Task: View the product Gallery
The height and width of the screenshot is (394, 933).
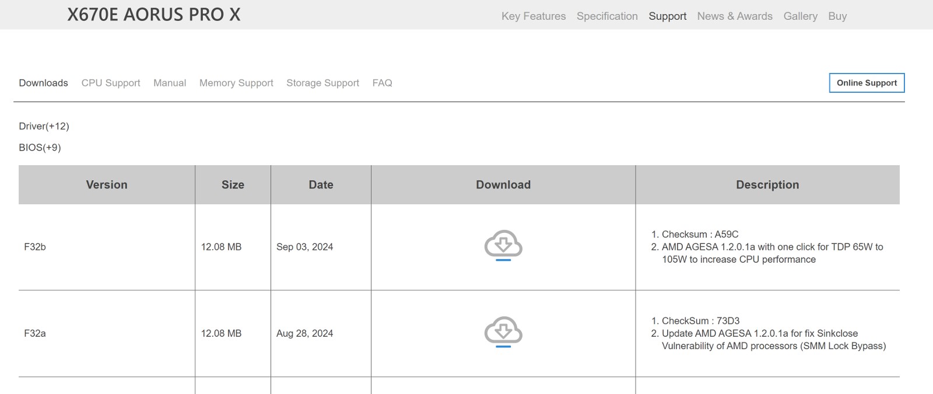Action: [x=800, y=16]
